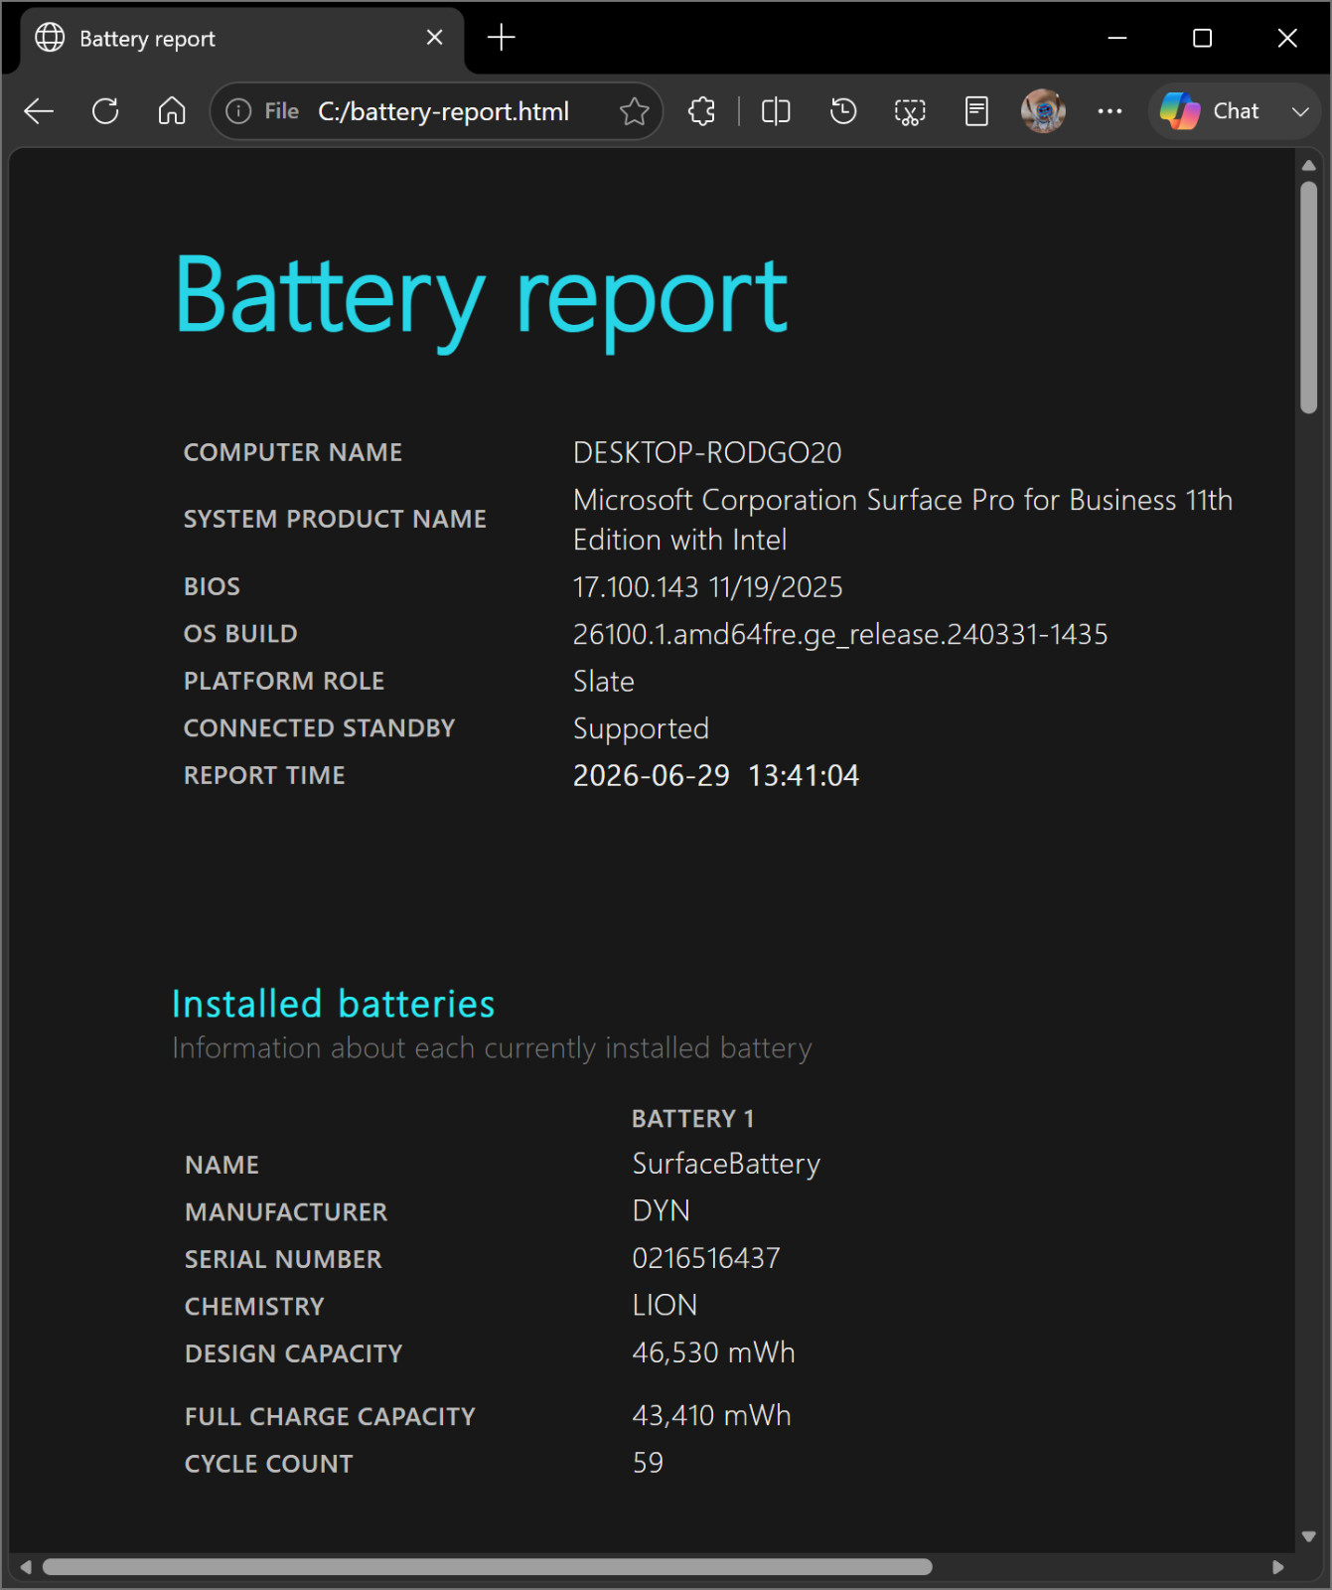The width and height of the screenshot is (1332, 1590).
Task: View site information for the file
Action: click(x=238, y=111)
